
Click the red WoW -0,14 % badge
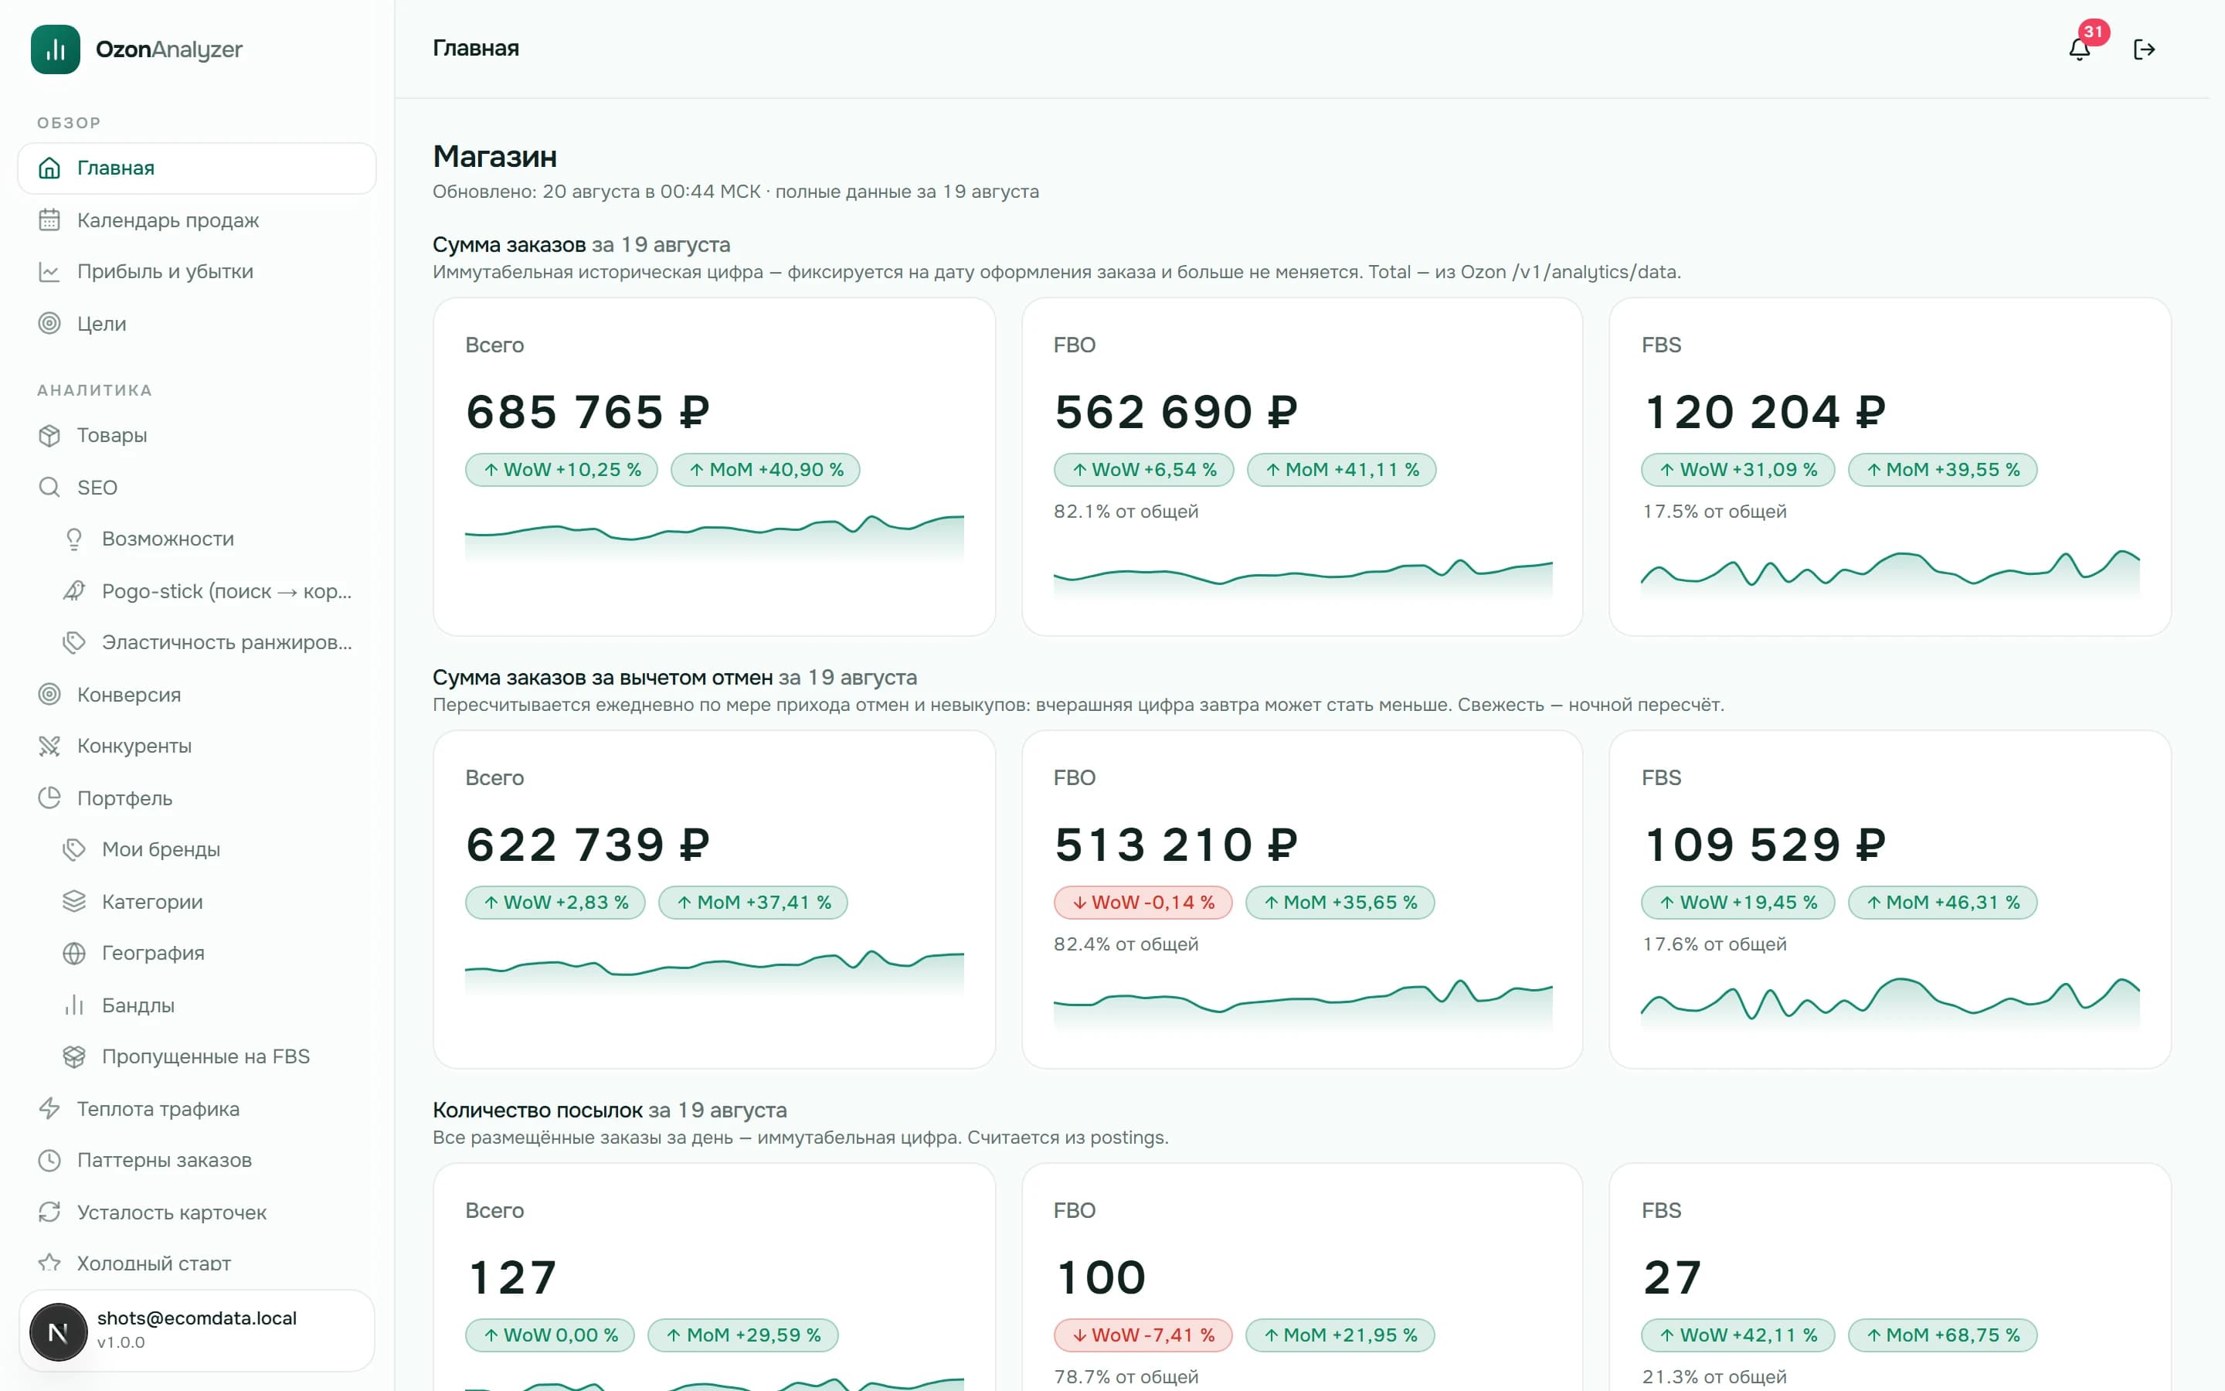[x=1143, y=903]
